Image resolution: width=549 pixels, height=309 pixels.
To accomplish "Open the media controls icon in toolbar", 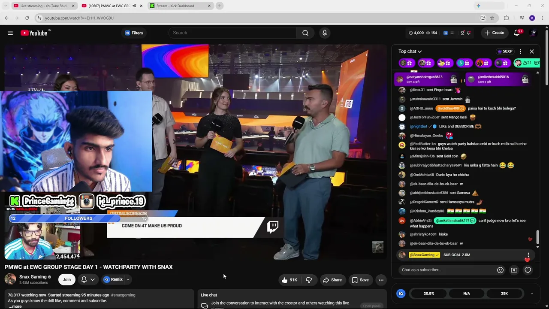I will pos(522,18).
